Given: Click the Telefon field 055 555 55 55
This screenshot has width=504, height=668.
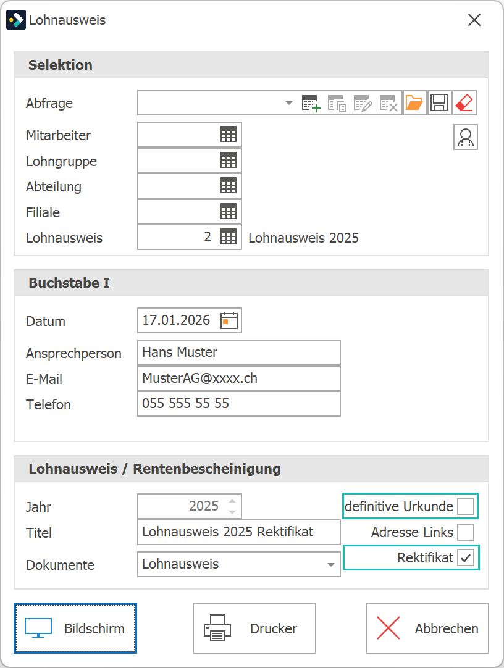Looking at the screenshot, I should tap(239, 403).
